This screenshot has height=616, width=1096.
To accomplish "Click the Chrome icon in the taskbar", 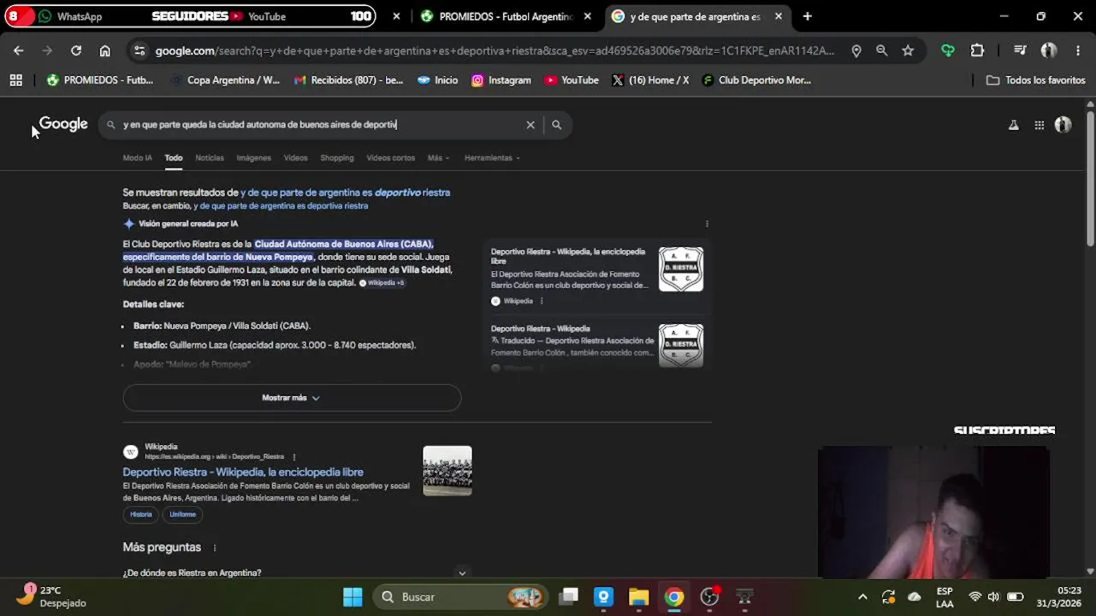I will 674,596.
